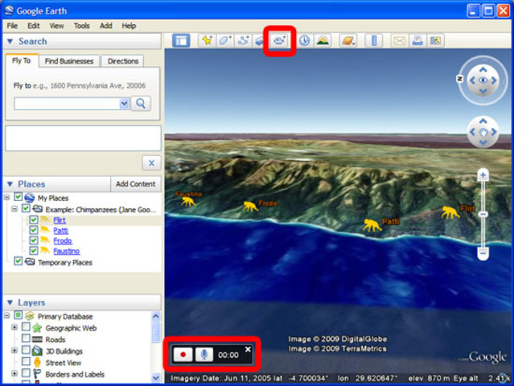Click the Faustino chimpanzee placemark on map

(188, 201)
